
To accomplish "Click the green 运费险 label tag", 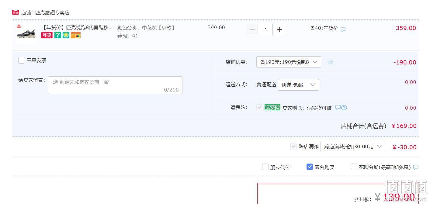I will tap(272, 107).
